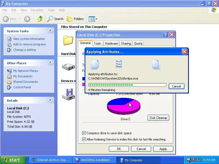Uncheck Compress drive to save disk space
The height and width of the screenshot is (164, 219).
84,133
